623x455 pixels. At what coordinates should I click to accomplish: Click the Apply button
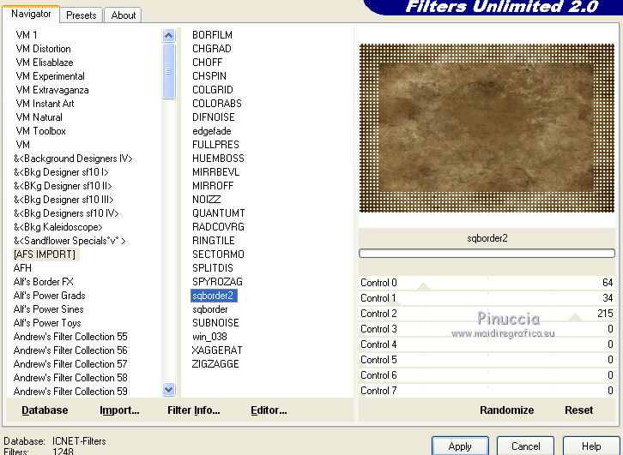pos(460,446)
